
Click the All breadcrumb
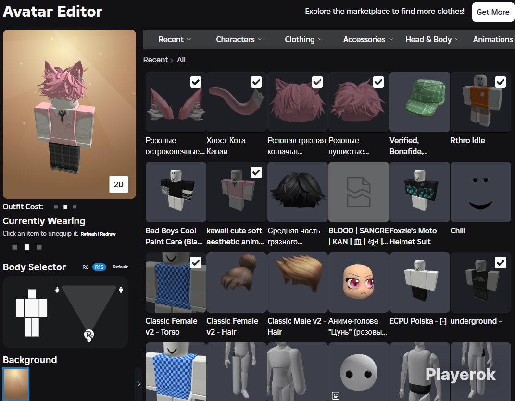(181, 60)
